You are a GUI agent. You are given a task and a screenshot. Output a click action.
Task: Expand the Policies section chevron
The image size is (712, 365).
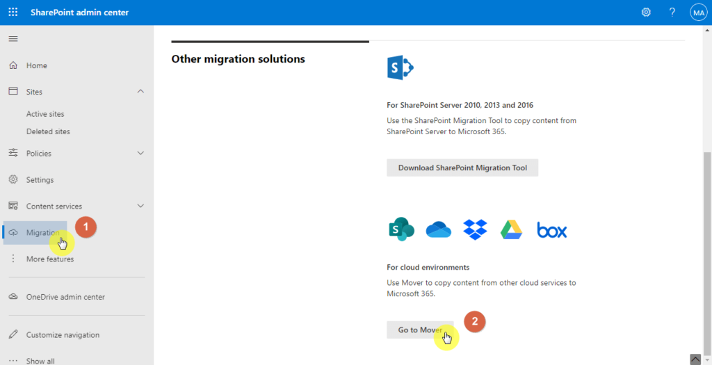(x=140, y=153)
